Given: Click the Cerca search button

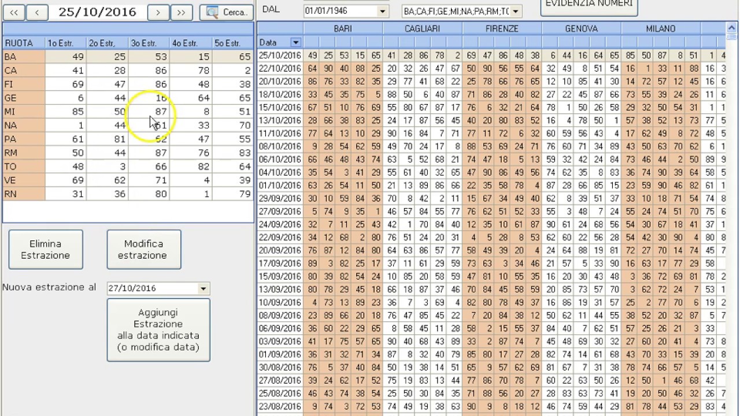Looking at the screenshot, I should tap(227, 12).
